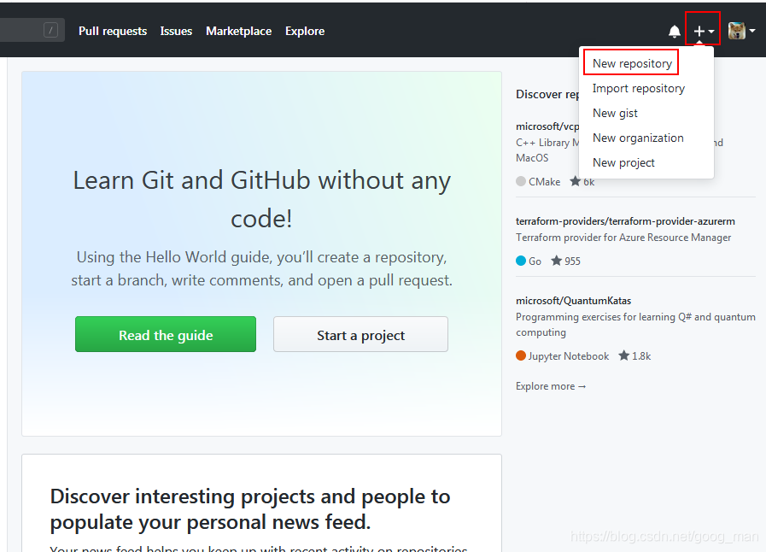Click the Jupyter Notebook language color dot
766x552 pixels.
521,355
